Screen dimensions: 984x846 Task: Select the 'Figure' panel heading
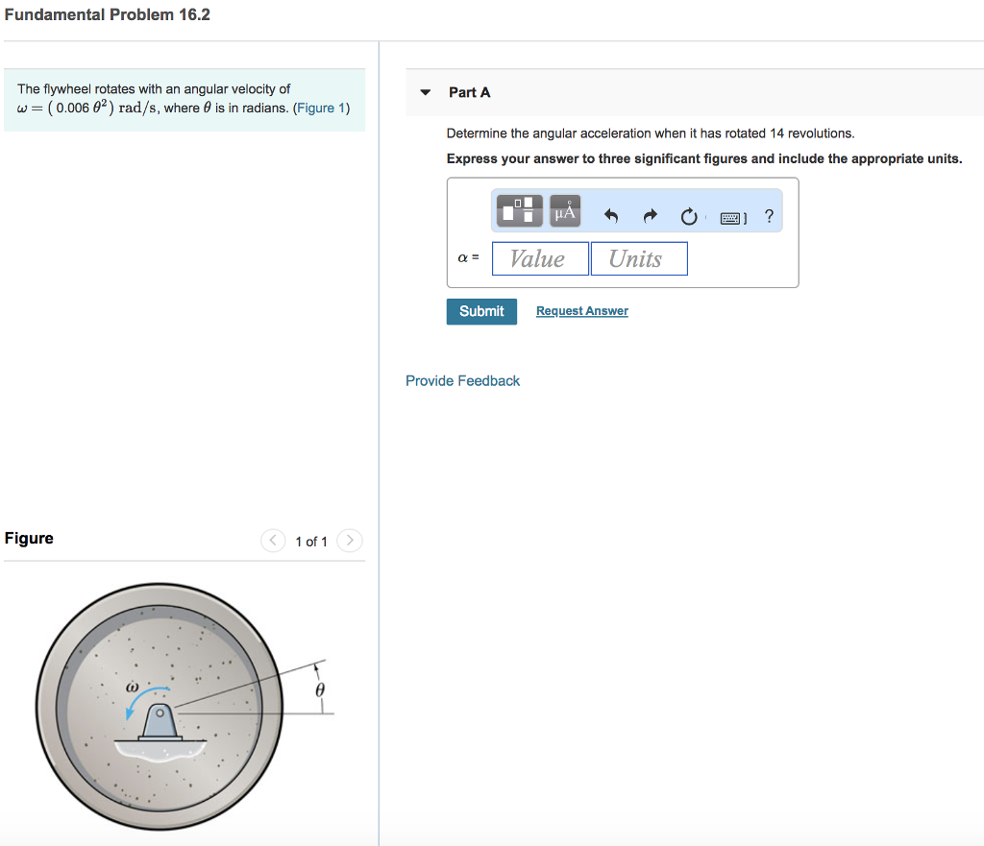tap(29, 538)
